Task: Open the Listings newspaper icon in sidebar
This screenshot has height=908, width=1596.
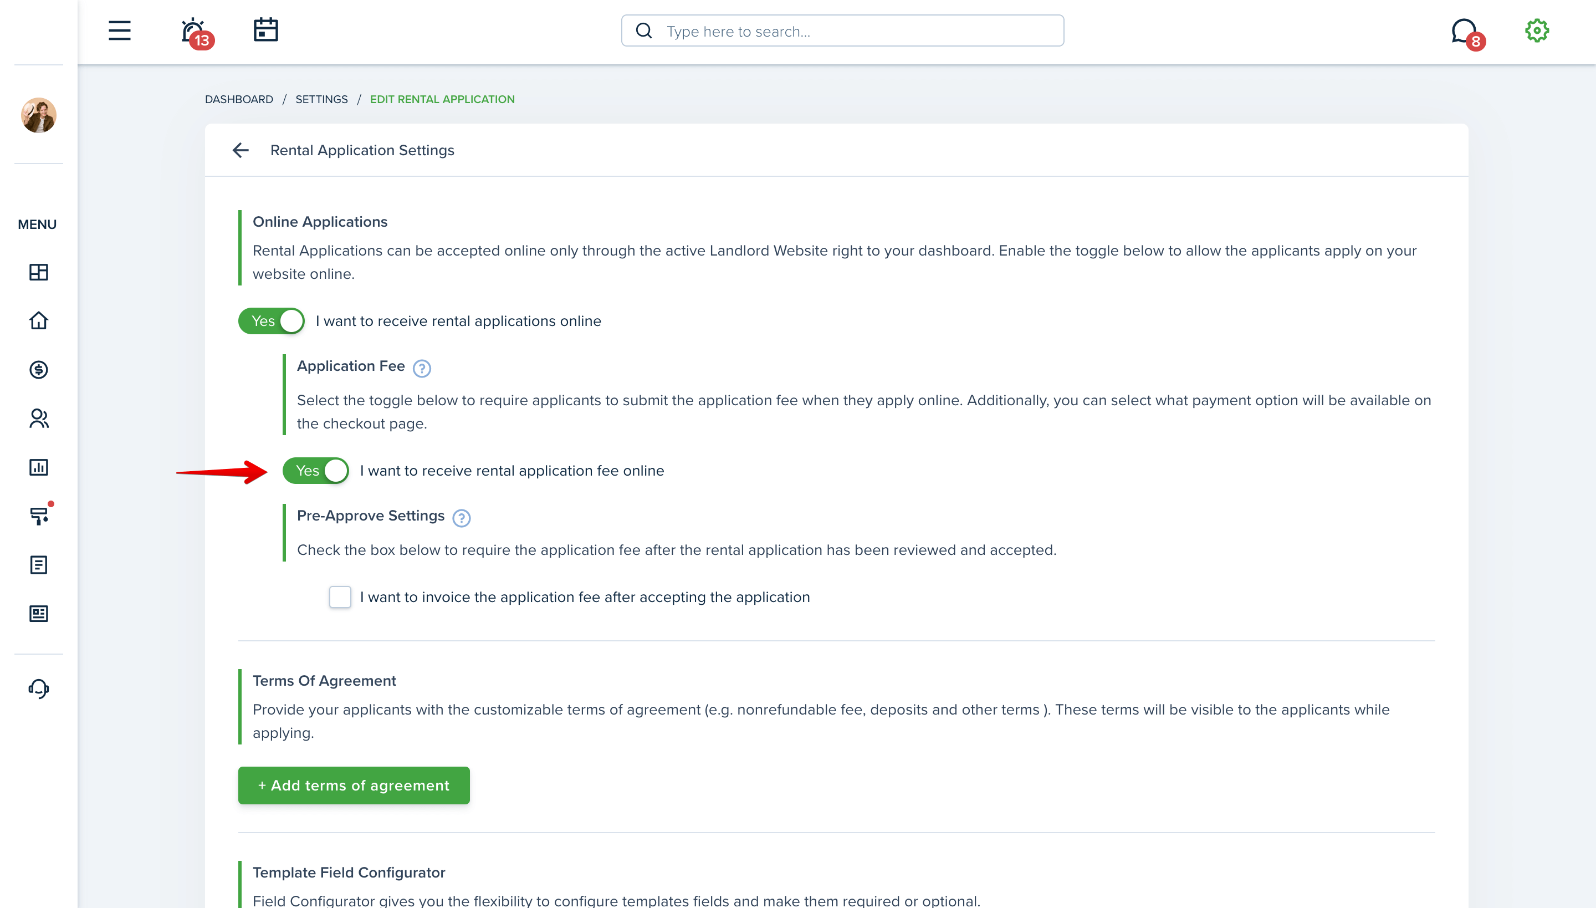Action: [39, 614]
